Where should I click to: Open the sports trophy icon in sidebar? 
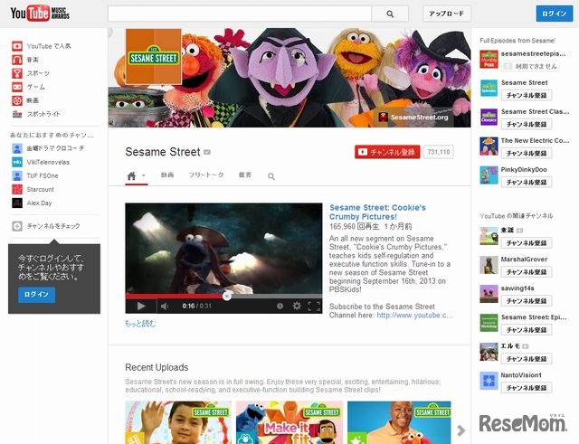tap(17, 73)
